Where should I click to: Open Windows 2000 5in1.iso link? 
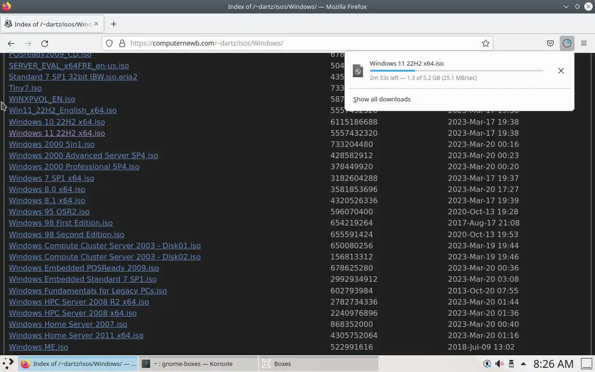(x=52, y=144)
